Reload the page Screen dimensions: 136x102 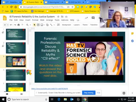click(11, 7)
